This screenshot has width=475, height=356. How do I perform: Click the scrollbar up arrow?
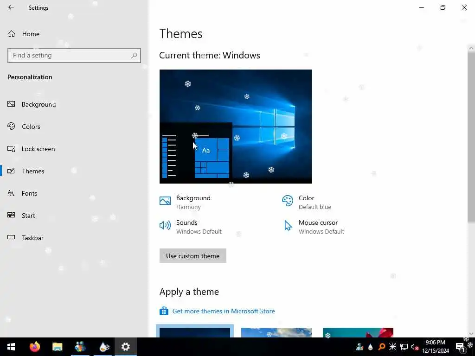(x=471, y=48)
